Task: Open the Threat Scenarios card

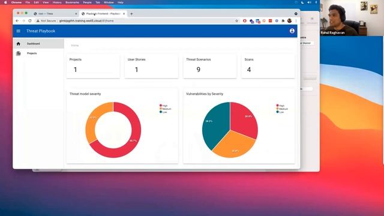Action: (x=209, y=66)
